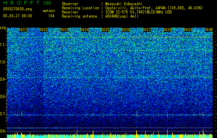Click the 0.8 frequency axis label
Image resolution: width=217 pixels, height=138 pixels.
(2, 97)
